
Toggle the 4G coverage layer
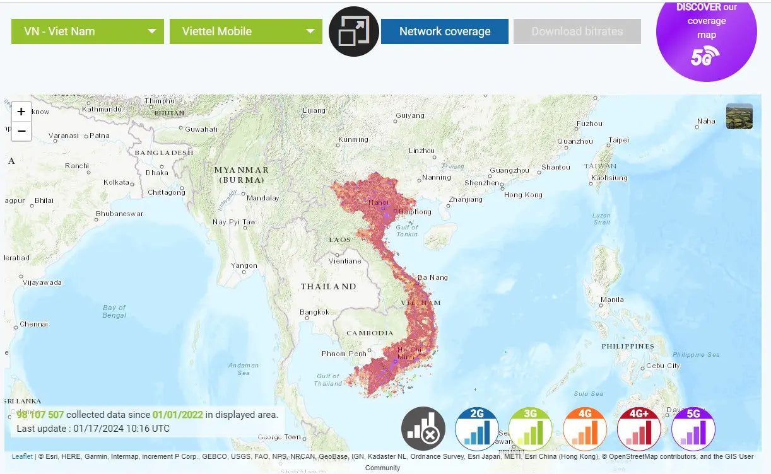point(585,429)
